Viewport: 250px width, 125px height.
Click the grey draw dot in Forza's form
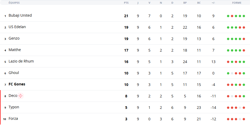pos(240,119)
